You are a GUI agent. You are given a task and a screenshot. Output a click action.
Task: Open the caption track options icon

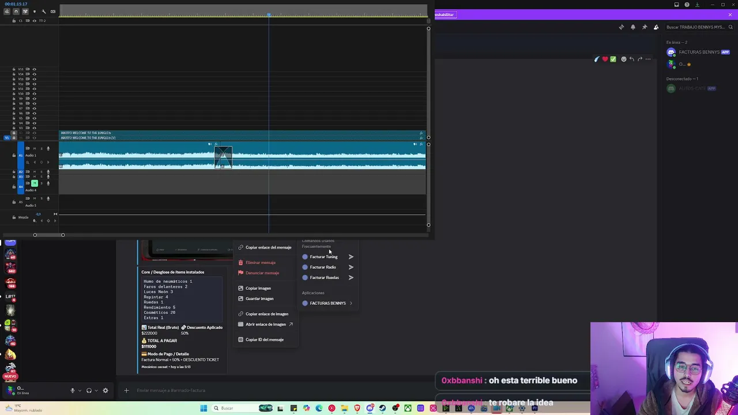[53, 12]
